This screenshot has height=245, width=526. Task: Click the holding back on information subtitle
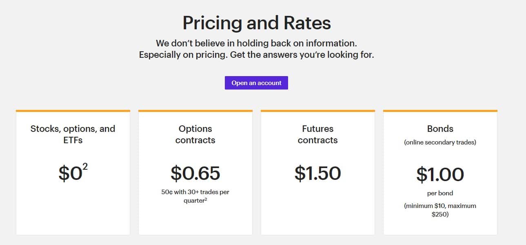[x=256, y=43]
